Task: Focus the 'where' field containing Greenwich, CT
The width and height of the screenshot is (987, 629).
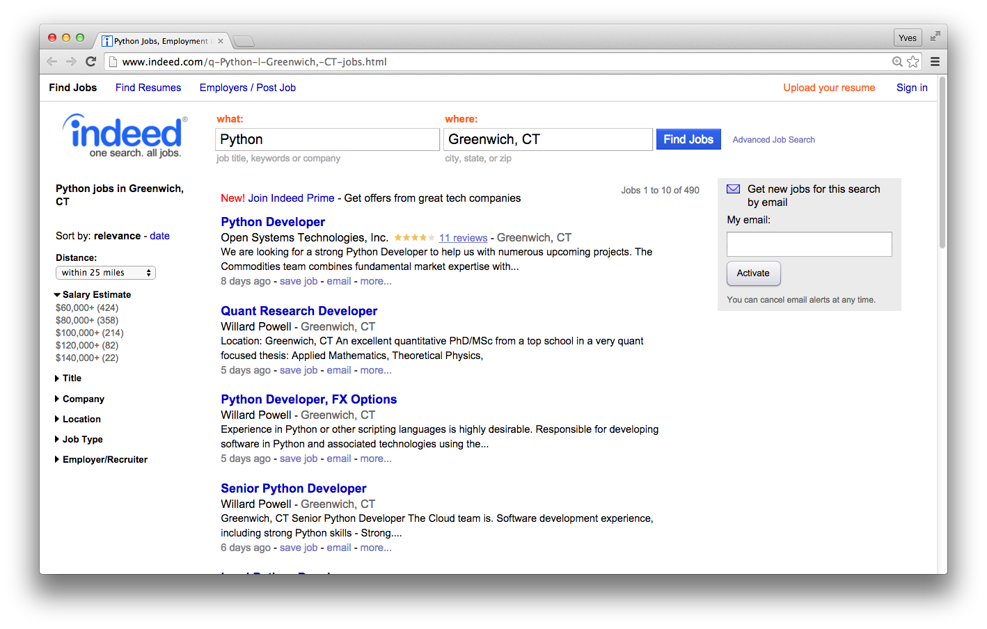Action: [548, 139]
